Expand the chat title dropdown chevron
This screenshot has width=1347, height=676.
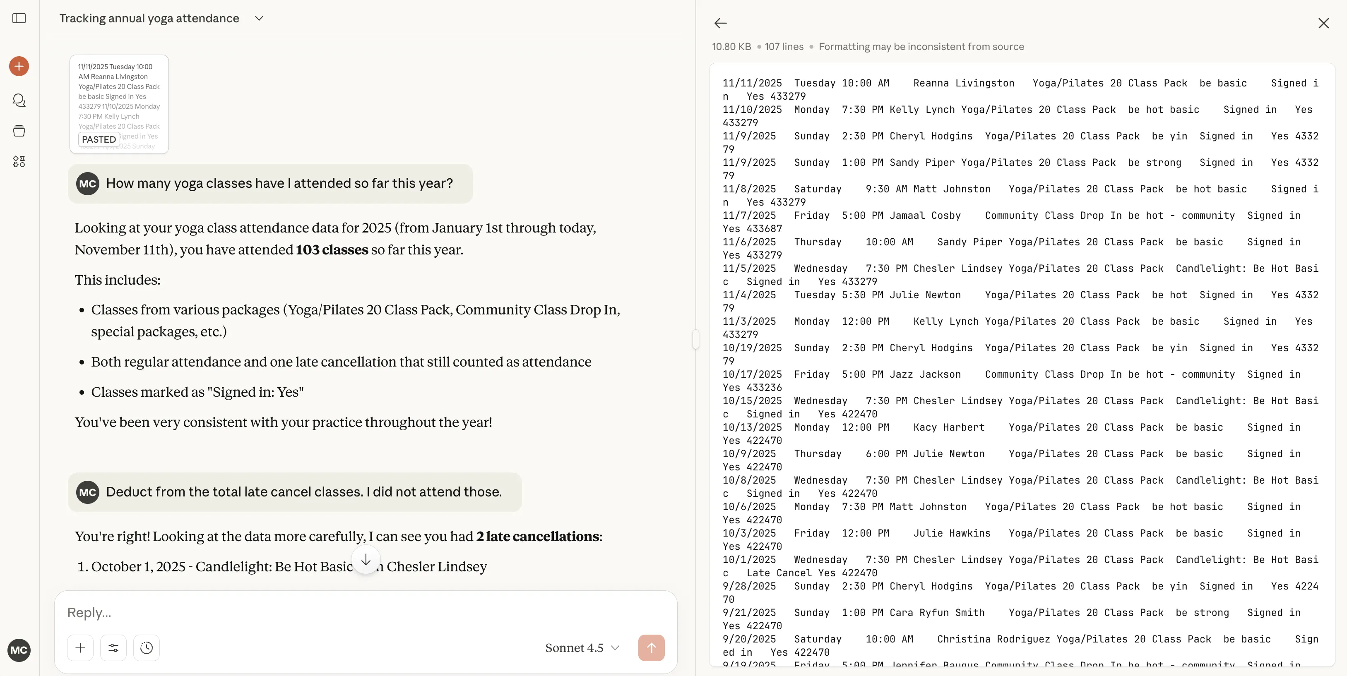coord(259,18)
